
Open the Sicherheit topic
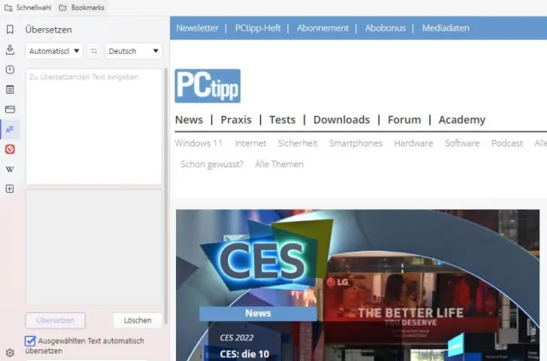pyautogui.click(x=297, y=143)
